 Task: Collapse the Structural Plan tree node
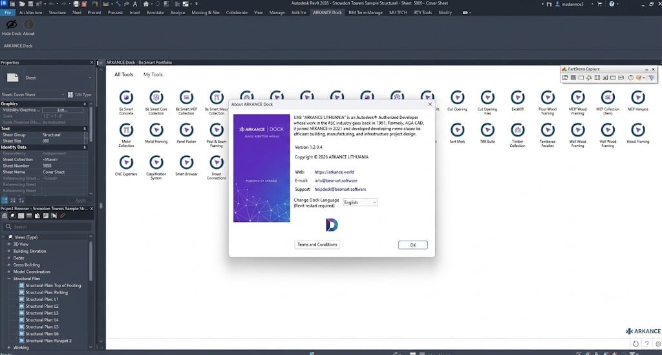9,279
